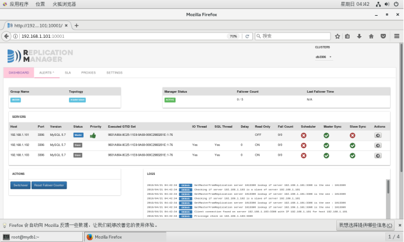The width and height of the screenshot is (404, 242).
Task: Switch to the SLA tab
Action: pyautogui.click(x=68, y=72)
